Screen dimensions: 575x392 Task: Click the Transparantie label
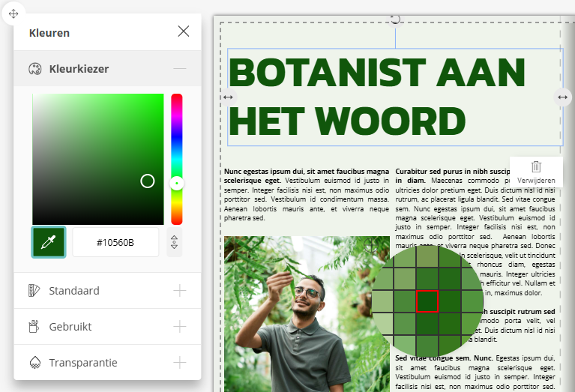[x=83, y=362]
